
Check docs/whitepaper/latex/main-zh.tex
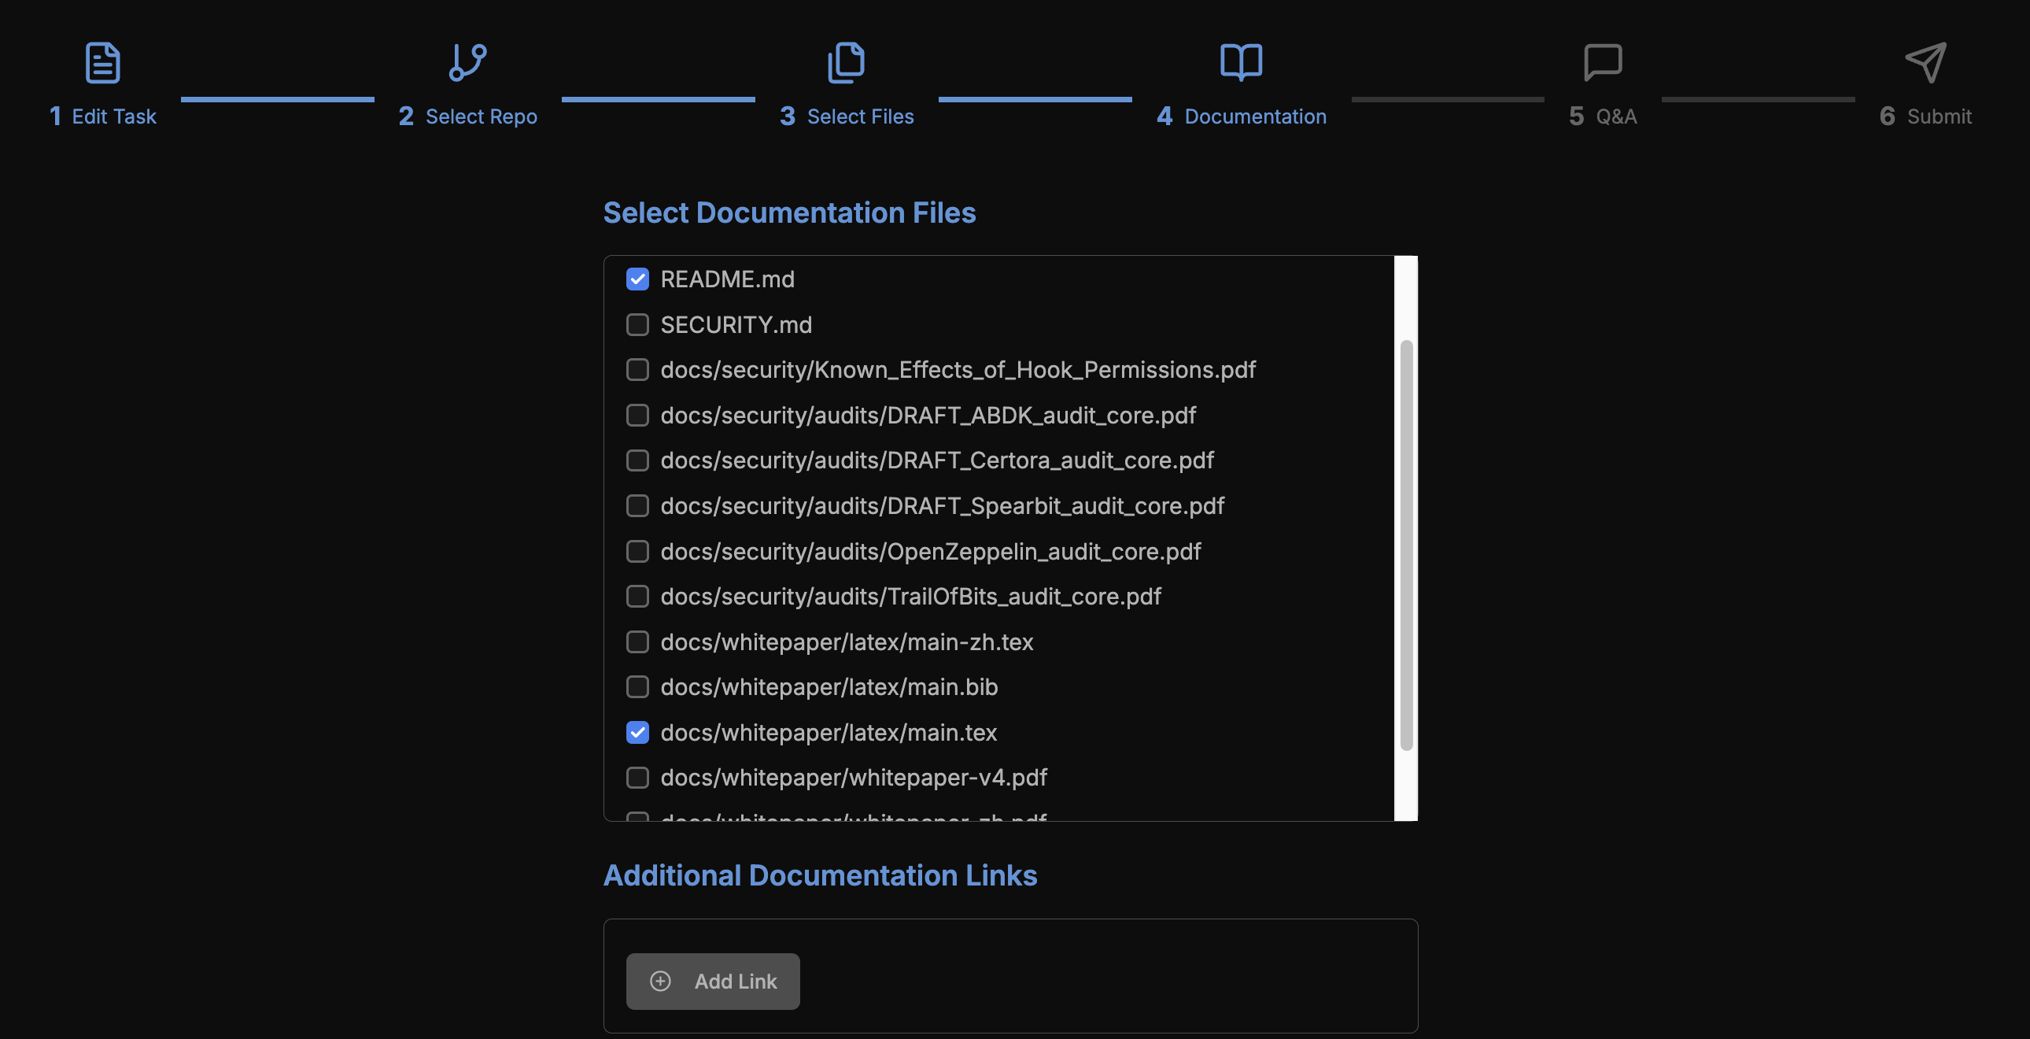[637, 642]
